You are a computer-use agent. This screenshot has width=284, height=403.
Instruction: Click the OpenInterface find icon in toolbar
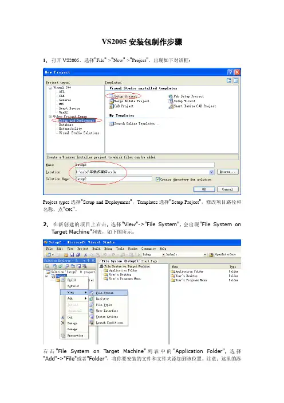pos(211,254)
